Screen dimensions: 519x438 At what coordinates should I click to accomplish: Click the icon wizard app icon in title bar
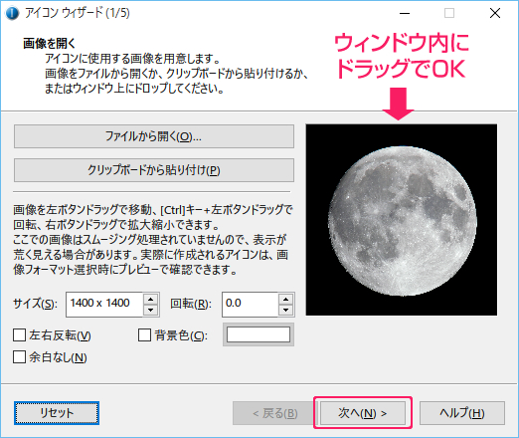pyautogui.click(x=12, y=13)
